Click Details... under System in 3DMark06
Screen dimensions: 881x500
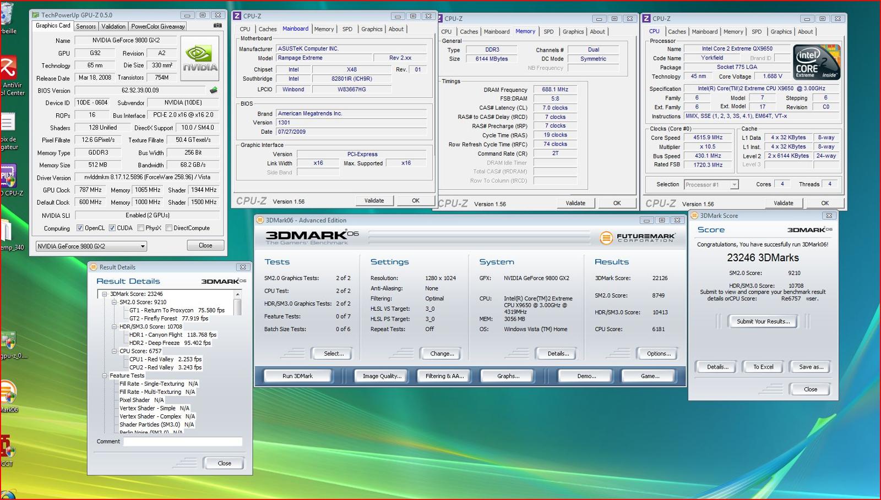(558, 354)
